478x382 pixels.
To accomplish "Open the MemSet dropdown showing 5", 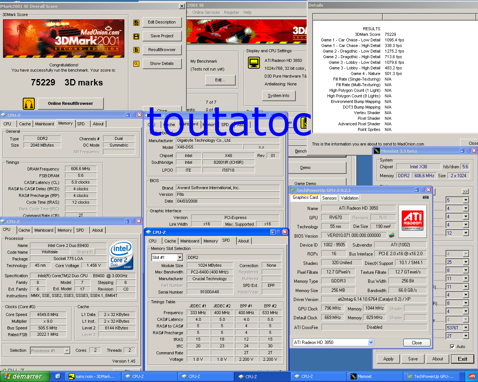I will pos(466,200).
